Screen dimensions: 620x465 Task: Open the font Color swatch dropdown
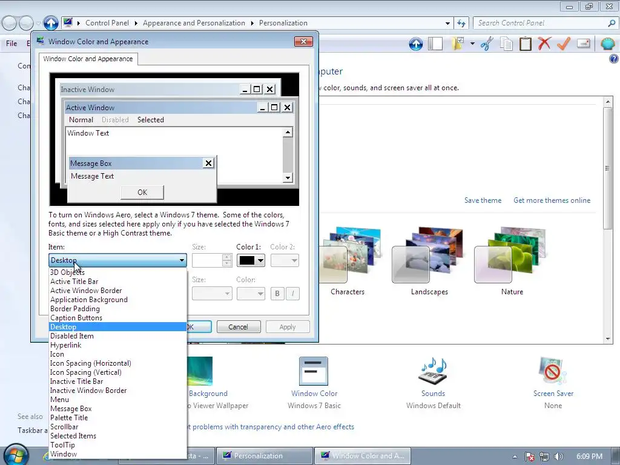[251, 294]
